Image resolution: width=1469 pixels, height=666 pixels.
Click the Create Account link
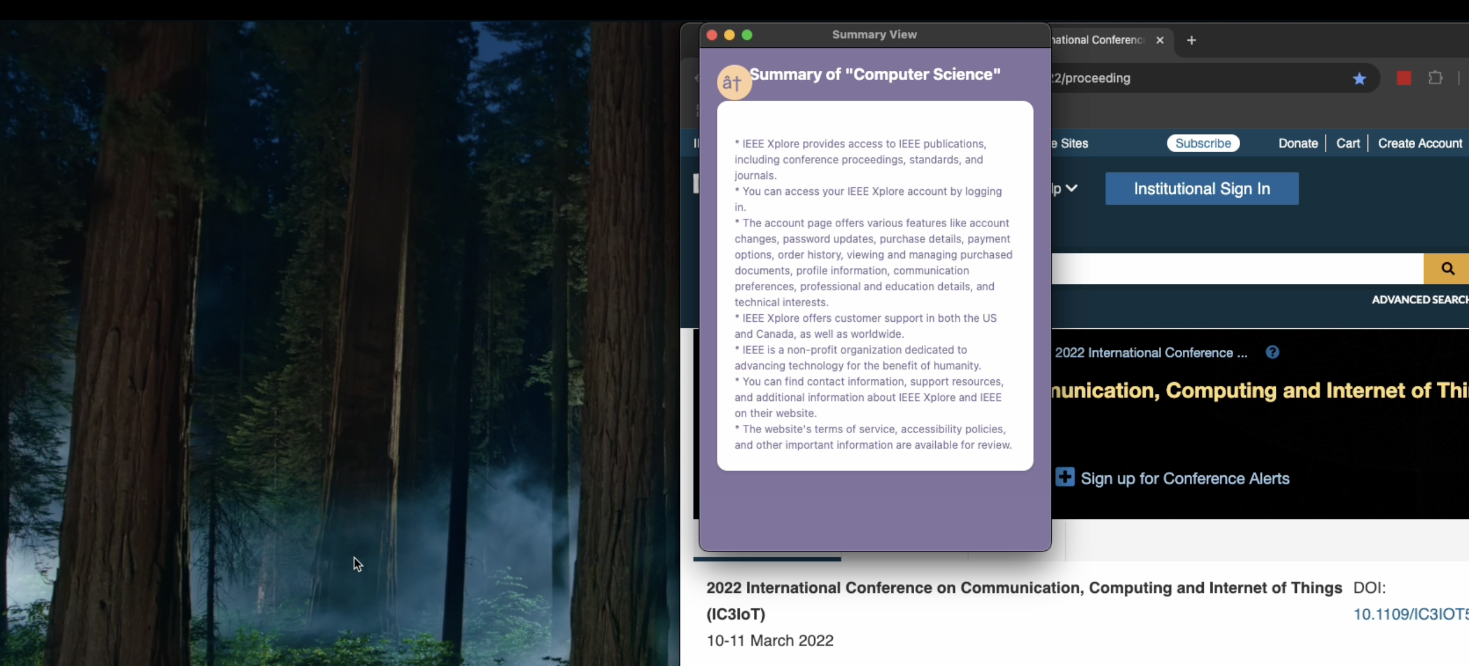point(1419,143)
